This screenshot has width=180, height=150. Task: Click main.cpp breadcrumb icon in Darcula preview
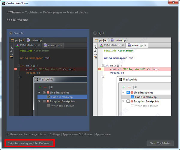(28, 40)
